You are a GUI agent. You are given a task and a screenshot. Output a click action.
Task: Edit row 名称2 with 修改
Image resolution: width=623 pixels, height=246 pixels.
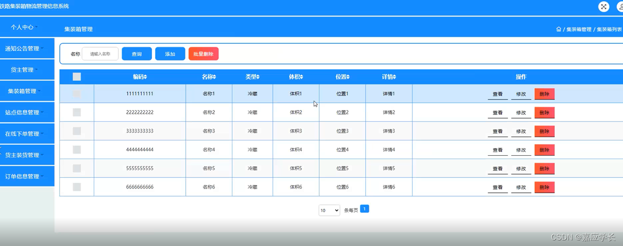pyautogui.click(x=521, y=113)
